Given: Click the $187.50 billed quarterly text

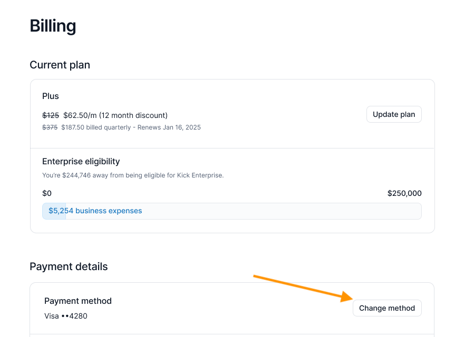Looking at the screenshot, I should (x=96, y=127).
